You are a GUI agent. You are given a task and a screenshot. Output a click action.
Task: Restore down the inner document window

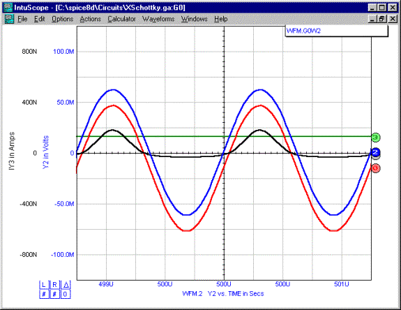382,19
